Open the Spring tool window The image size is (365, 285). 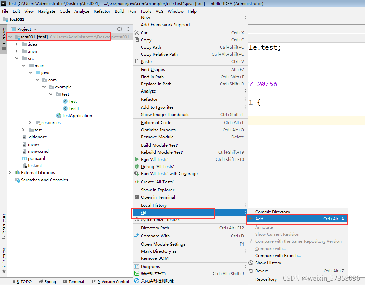point(48,282)
